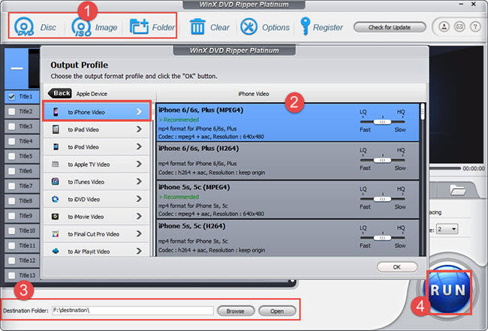Check the Title12 checkbox
This screenshot has height=331, width=488.
tap(12, 260)
